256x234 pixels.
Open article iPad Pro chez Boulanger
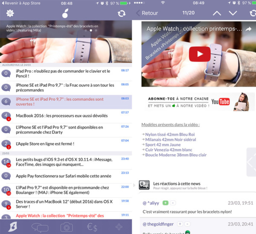pos(66,190)
